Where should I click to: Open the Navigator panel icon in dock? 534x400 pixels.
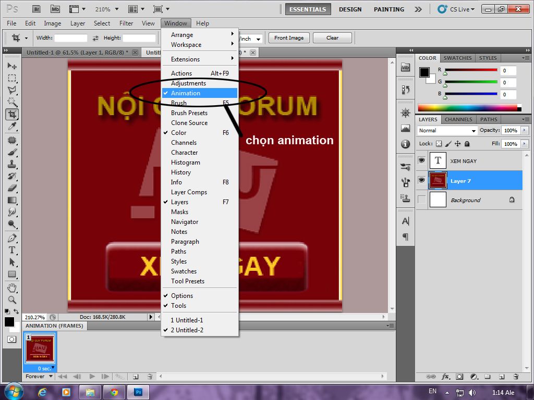click(x=405, y=113)
